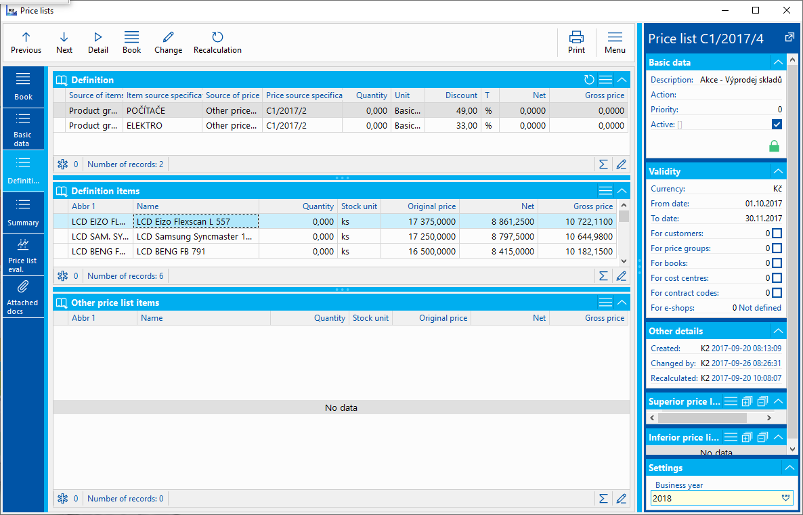Image resolution: width=803 pixels, height=515 pixels.
Task: Enable the For customers checkbox
Action: [x=777, y=233]
